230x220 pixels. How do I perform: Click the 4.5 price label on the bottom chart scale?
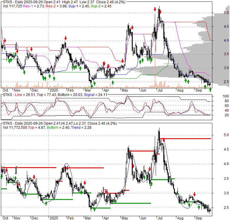point(226,149)
